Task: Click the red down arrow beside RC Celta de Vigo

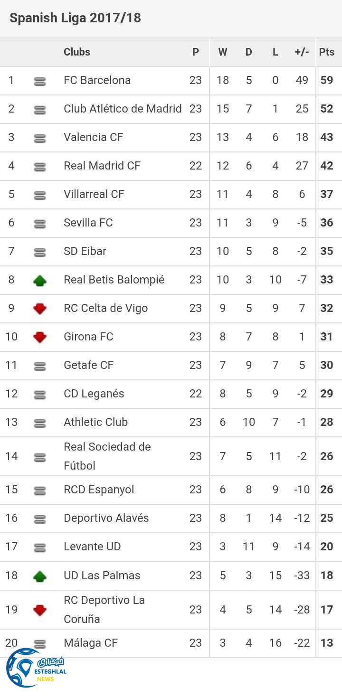Action: point(40,309)
